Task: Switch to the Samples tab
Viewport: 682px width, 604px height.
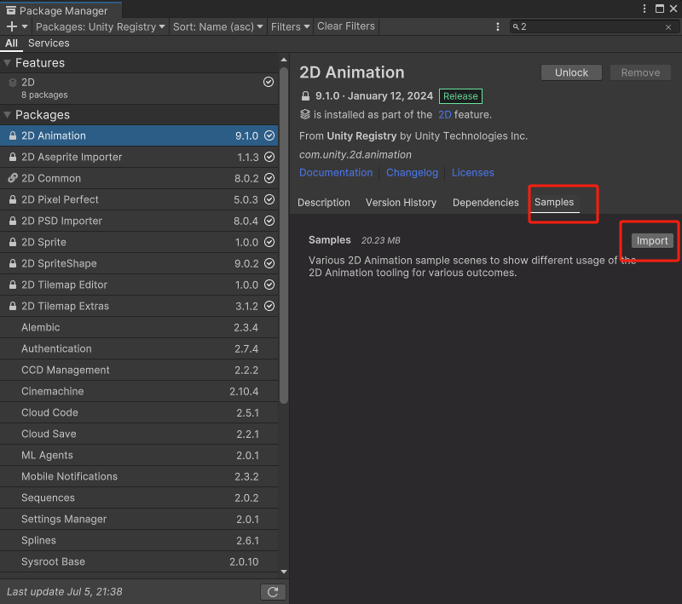Action: (x=554, y=203)
